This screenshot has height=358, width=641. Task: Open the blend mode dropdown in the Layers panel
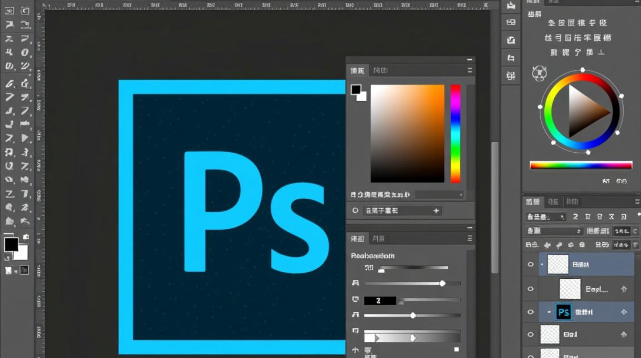click(x=553, y=231)
